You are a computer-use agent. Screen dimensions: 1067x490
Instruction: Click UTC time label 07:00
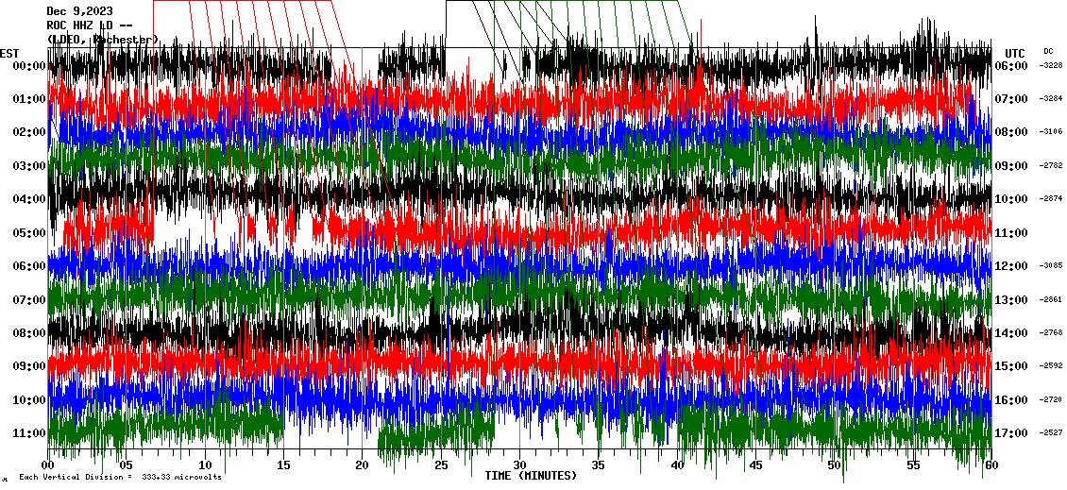click(1011, 99)
